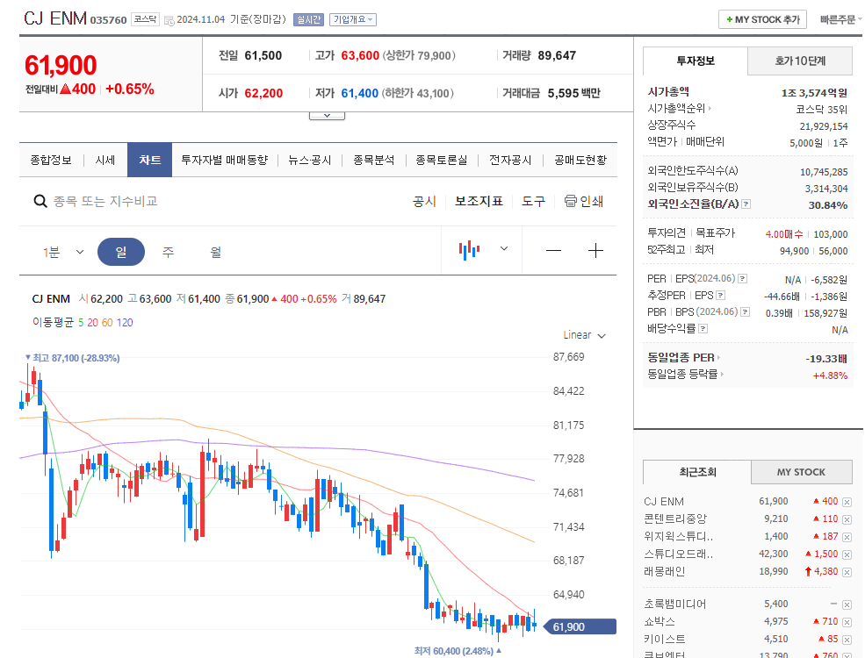
Task: Open the 기업개요 dropdown
Action: coord(353,20)
